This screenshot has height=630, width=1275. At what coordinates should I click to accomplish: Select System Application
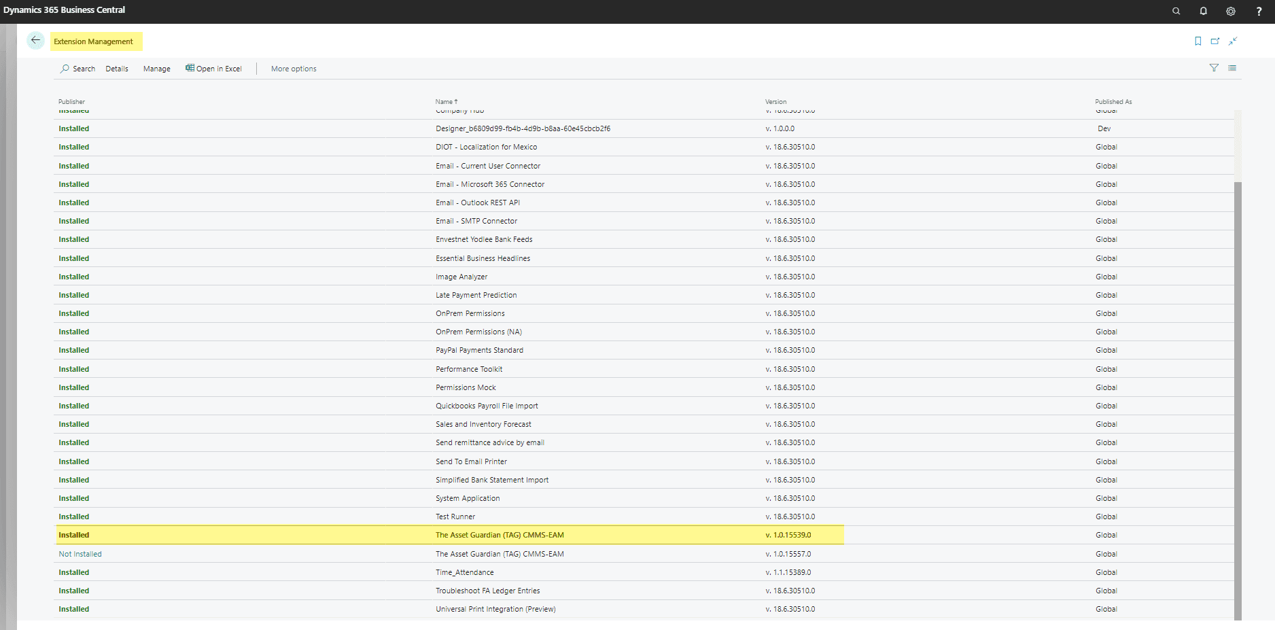click(x=468, y=498)
